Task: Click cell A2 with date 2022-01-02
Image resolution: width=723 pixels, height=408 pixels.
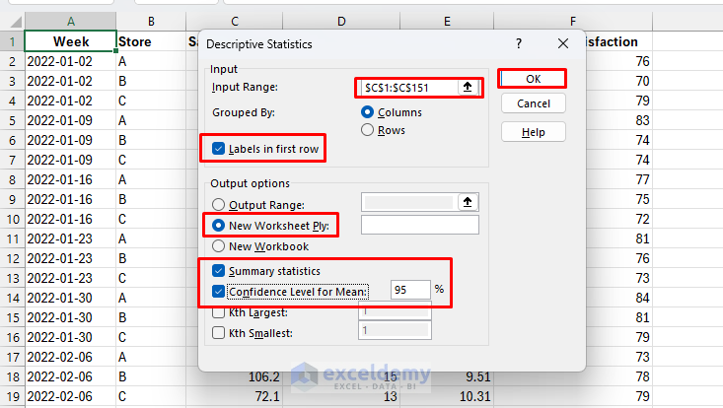Action: [x=70, y=61]
